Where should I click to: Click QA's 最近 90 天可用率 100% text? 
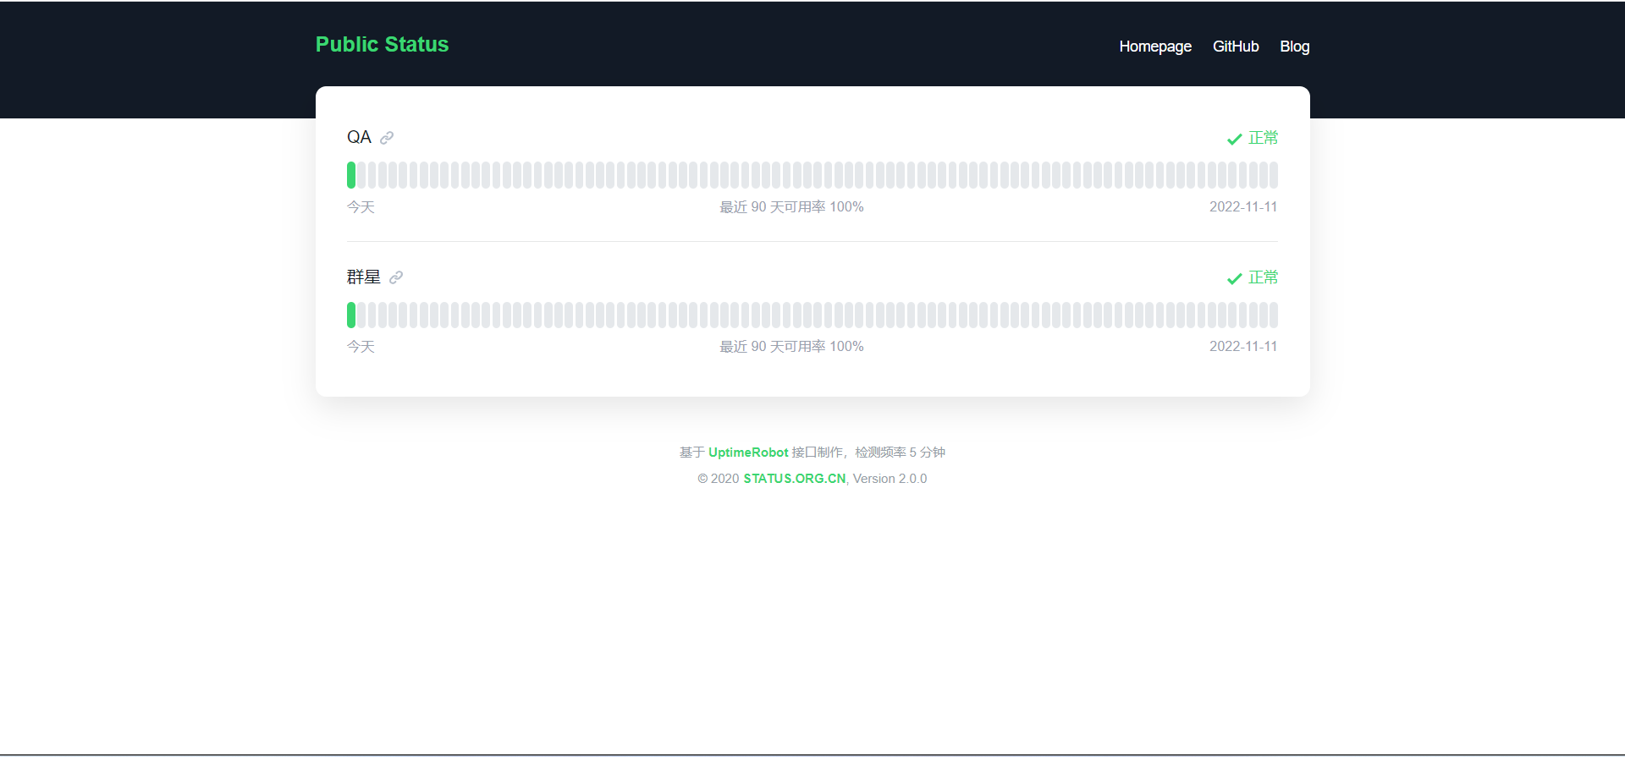pos(791,207)
